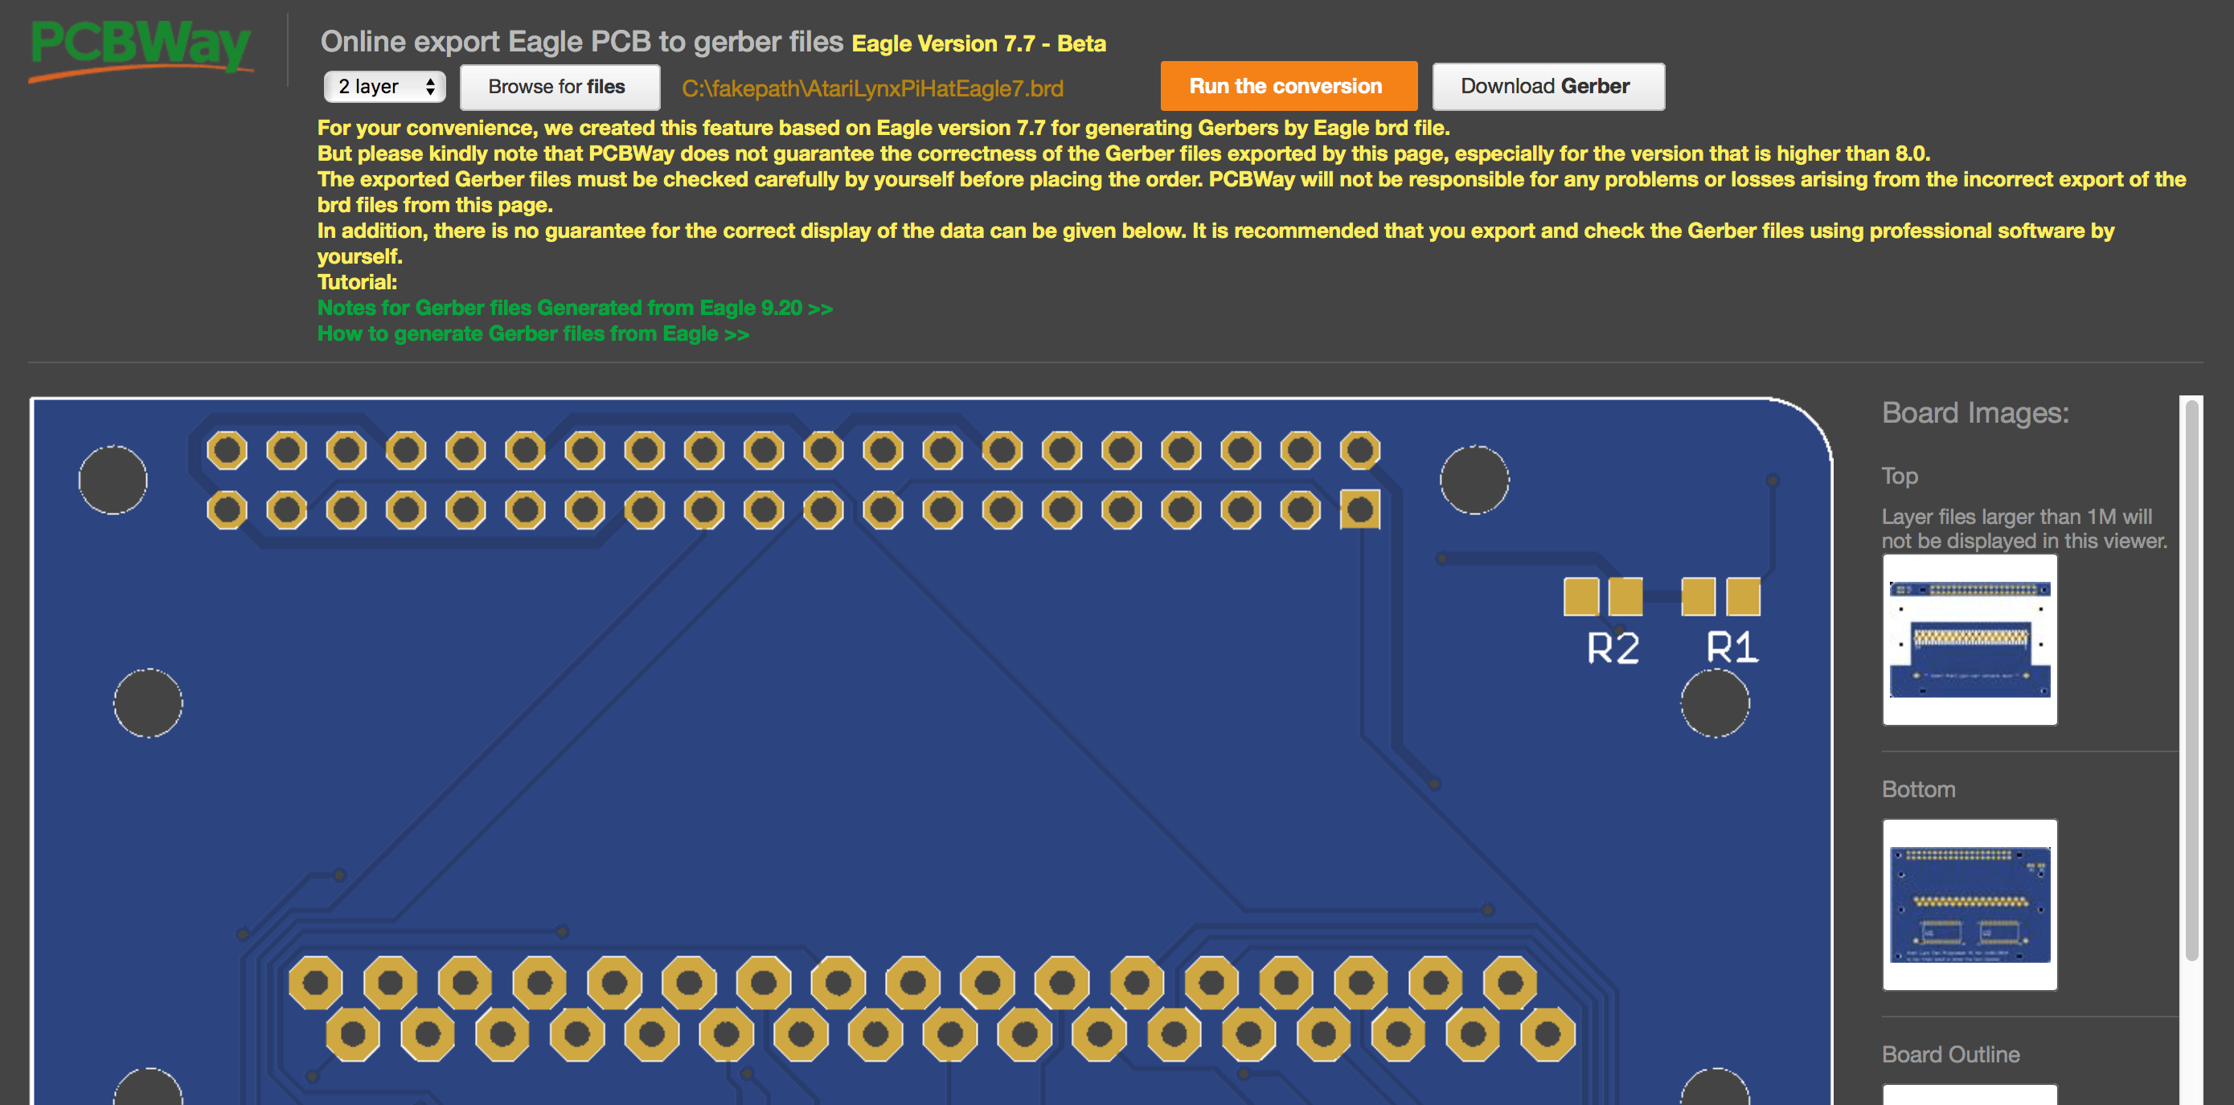The image size is (2234, 1105).
Task: Click the Board Images heading
Action: tap(1974, 412)
